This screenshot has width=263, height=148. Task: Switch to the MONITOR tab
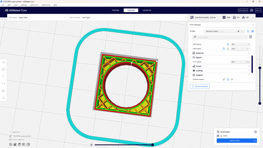[x=147, y=10]
